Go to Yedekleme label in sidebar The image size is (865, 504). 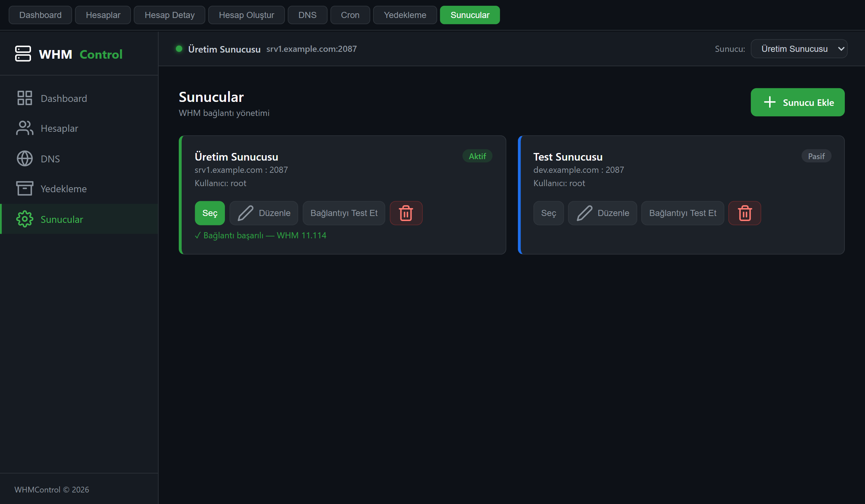[x=63, y=189]
